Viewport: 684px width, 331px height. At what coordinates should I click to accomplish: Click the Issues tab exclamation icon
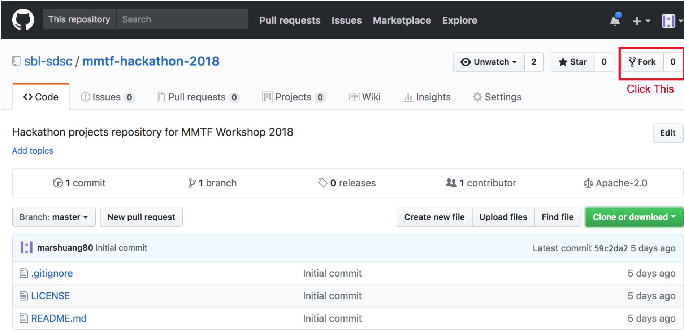[85, 97]
